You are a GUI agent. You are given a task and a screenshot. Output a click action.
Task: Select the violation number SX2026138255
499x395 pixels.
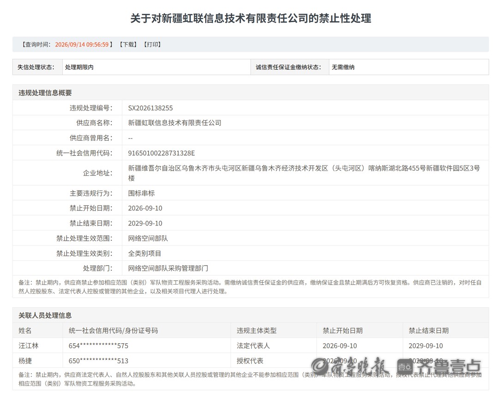point(150,108)
